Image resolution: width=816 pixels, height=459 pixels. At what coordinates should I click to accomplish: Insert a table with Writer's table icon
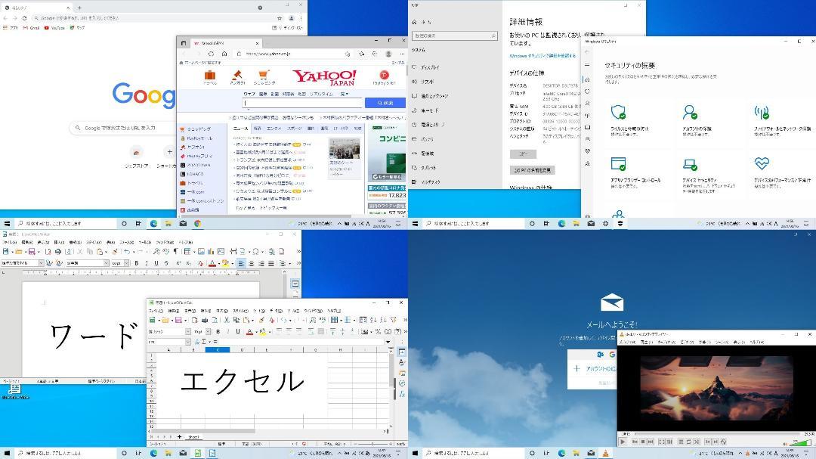(187, 252)
